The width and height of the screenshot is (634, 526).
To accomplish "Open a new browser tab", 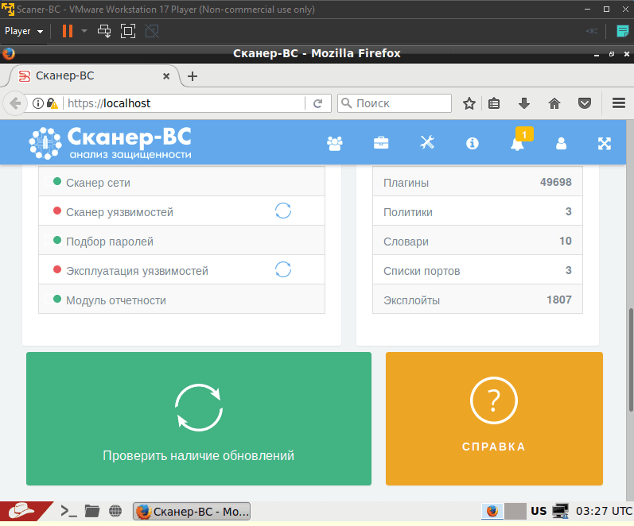I will coord(192,76).
